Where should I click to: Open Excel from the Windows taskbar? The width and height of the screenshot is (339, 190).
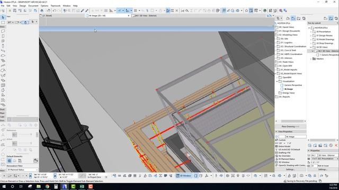pyautogui.click(x=82, y=186)
